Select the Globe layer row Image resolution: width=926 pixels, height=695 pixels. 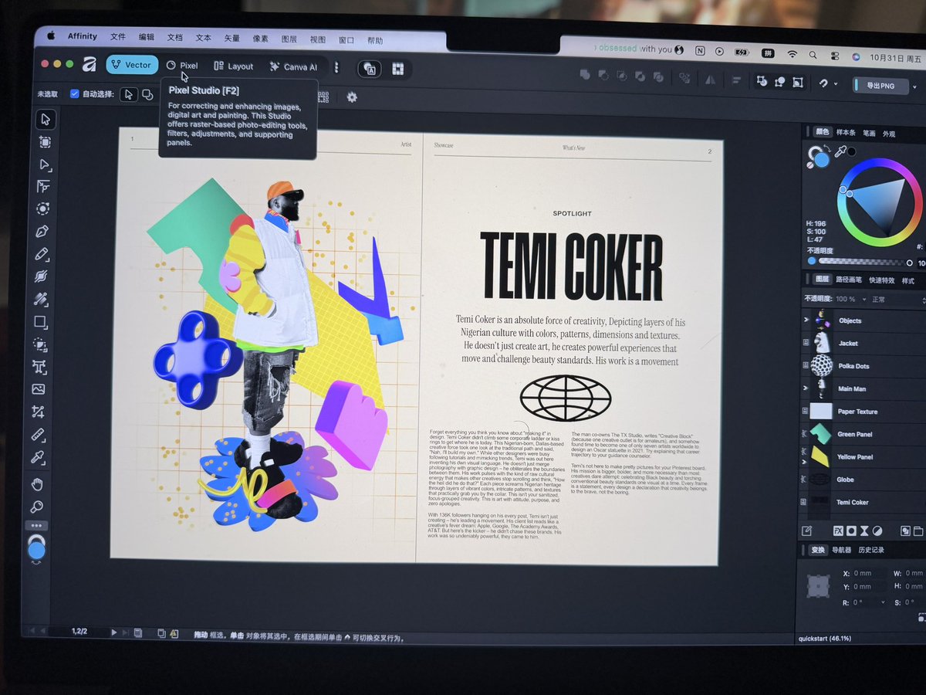pyautogui.click(x=863, y=480)
